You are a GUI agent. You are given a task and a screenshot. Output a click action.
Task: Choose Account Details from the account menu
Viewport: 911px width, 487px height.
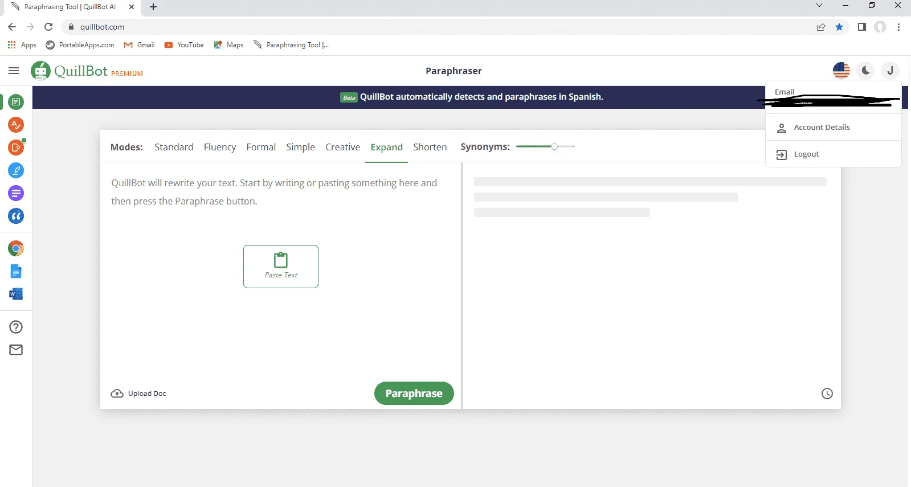(x=834, y=128)
